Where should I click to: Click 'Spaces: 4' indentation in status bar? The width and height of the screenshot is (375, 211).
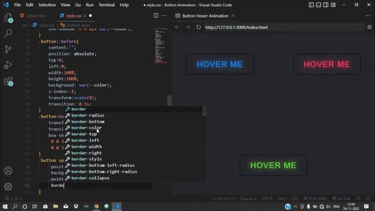(248, 199)
